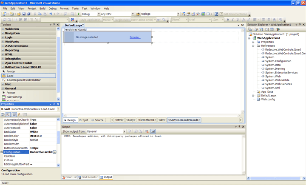This screenshot has width=306, height=185.
Task: Click the Find Message in Code Output icon
Action: 129,131
